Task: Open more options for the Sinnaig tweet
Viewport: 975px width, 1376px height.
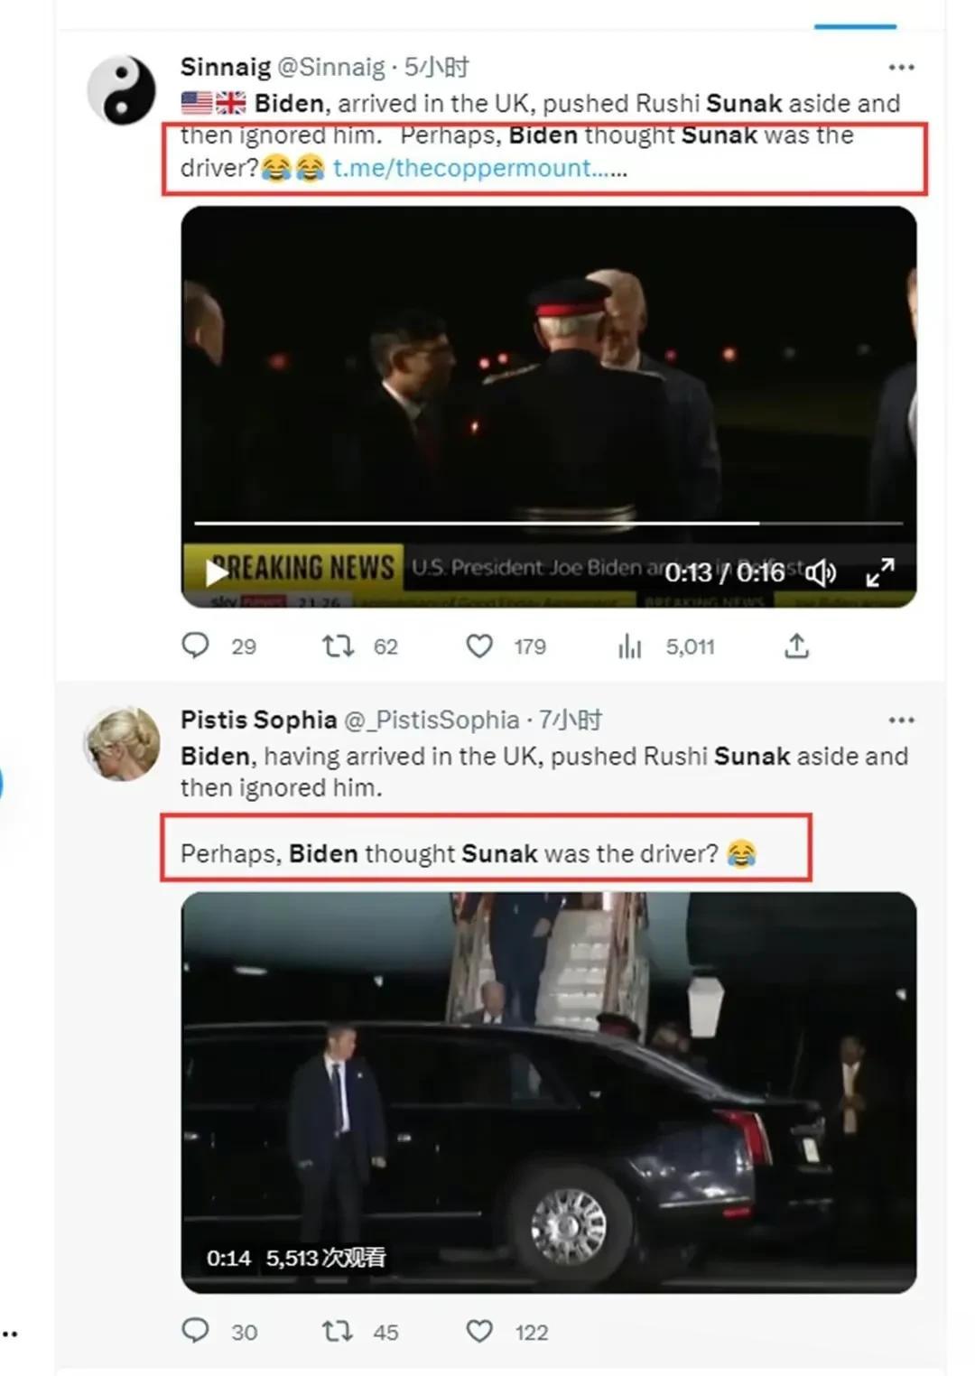Action: click(x=901, y=67)
